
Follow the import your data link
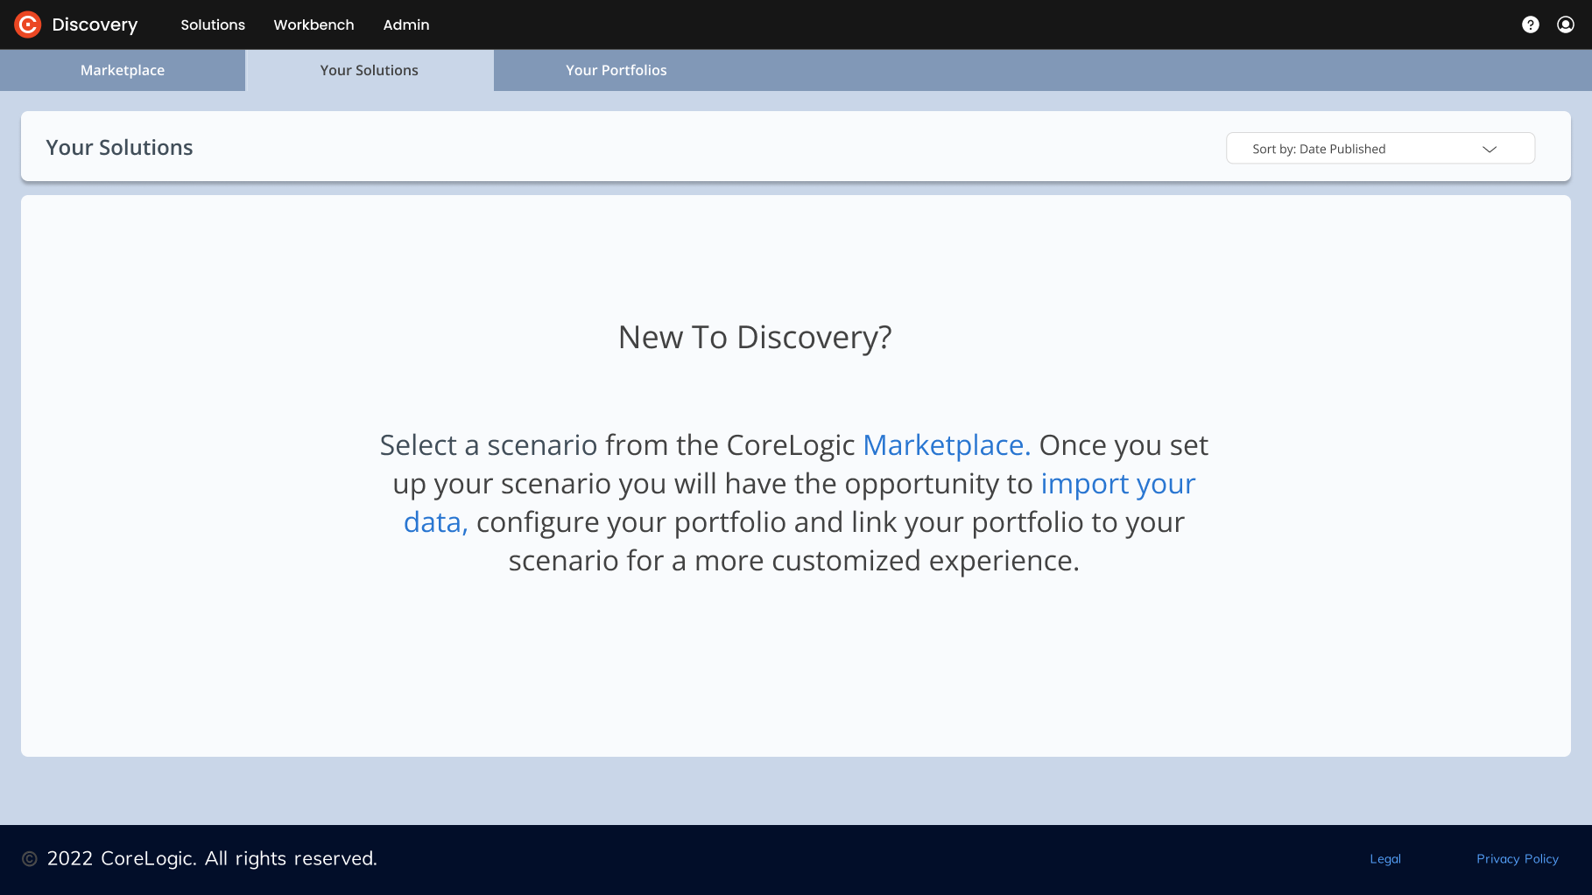click(x=1118, y=484)
